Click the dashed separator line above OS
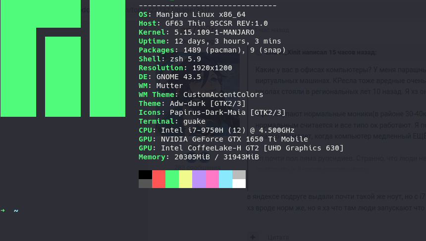The height and width of the screenshot is (241, 426). (x=208, y=5)
